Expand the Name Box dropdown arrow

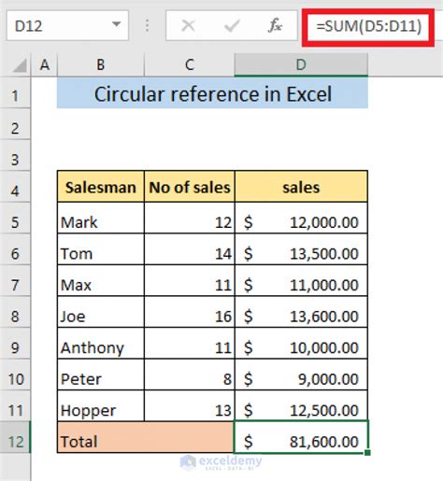click(117, 24)
